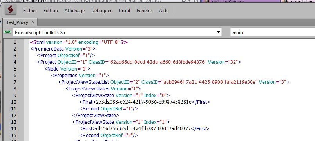This screenshot has width=315, height=141.
Task: Click the ProjectViewState Index="1" line
Action: 121,122
